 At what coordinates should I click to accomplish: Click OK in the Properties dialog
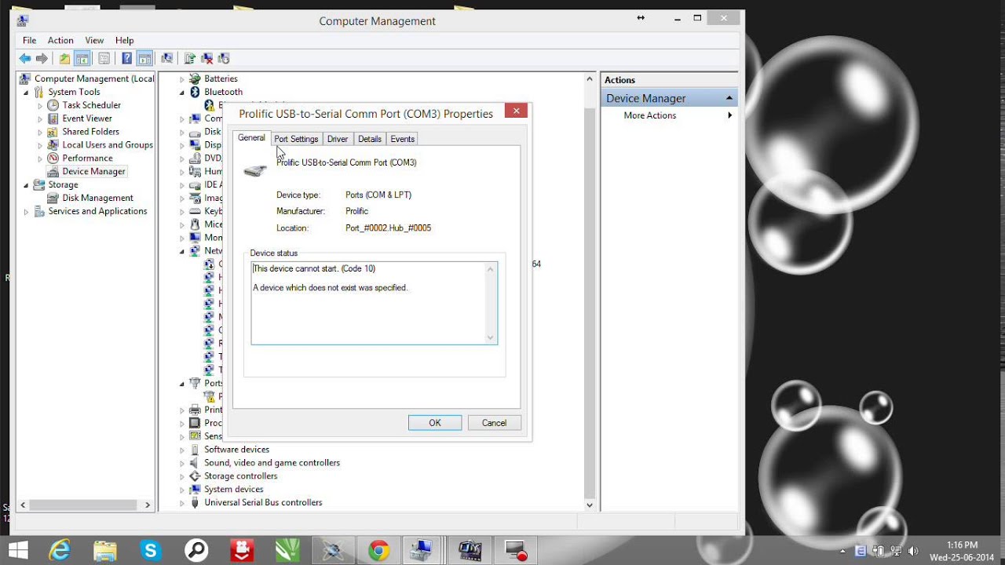tap(435, 423)
